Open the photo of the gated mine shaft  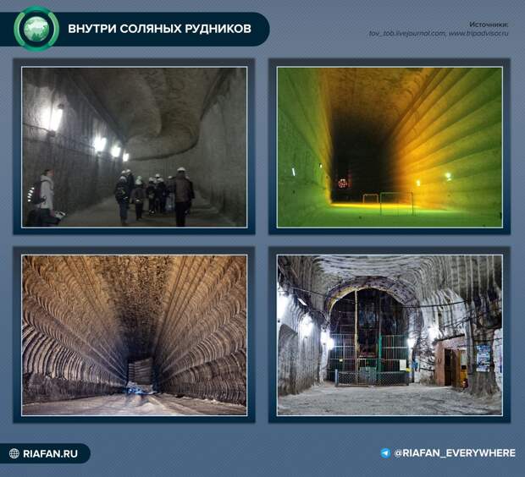click(x=390, y=335)
